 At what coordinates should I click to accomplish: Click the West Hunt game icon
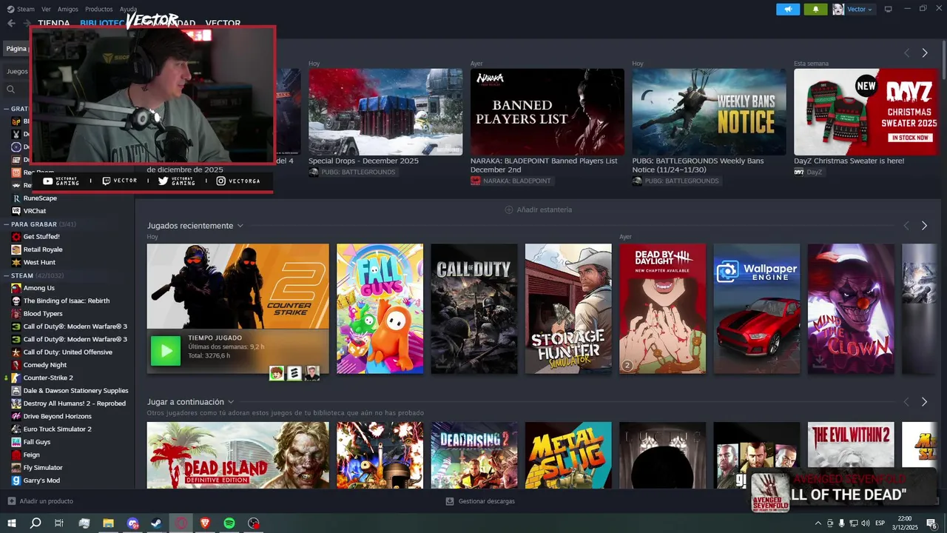pyautogui.click(x=16, y=262)
